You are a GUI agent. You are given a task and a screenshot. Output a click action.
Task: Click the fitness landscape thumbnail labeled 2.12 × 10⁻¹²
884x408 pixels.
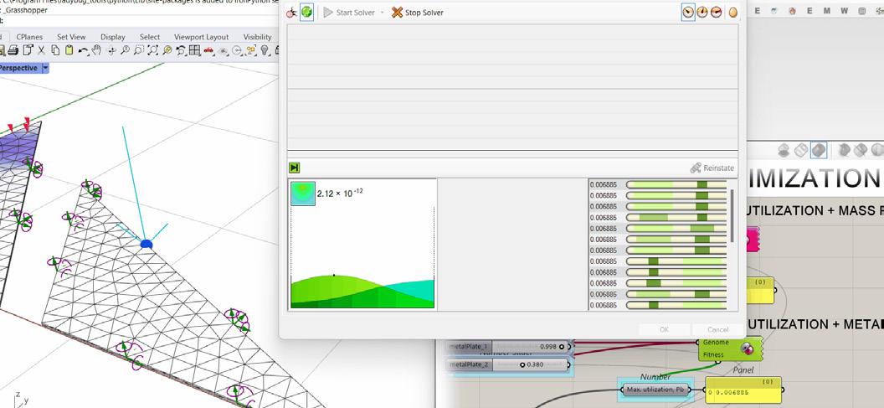click(x=303, y=194)
